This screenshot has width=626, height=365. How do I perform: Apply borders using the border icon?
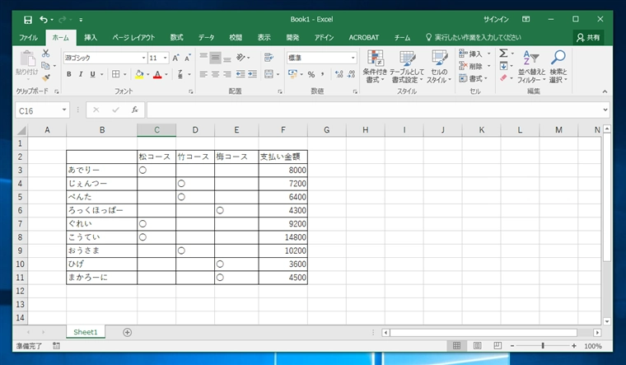[x=116, y=74]
